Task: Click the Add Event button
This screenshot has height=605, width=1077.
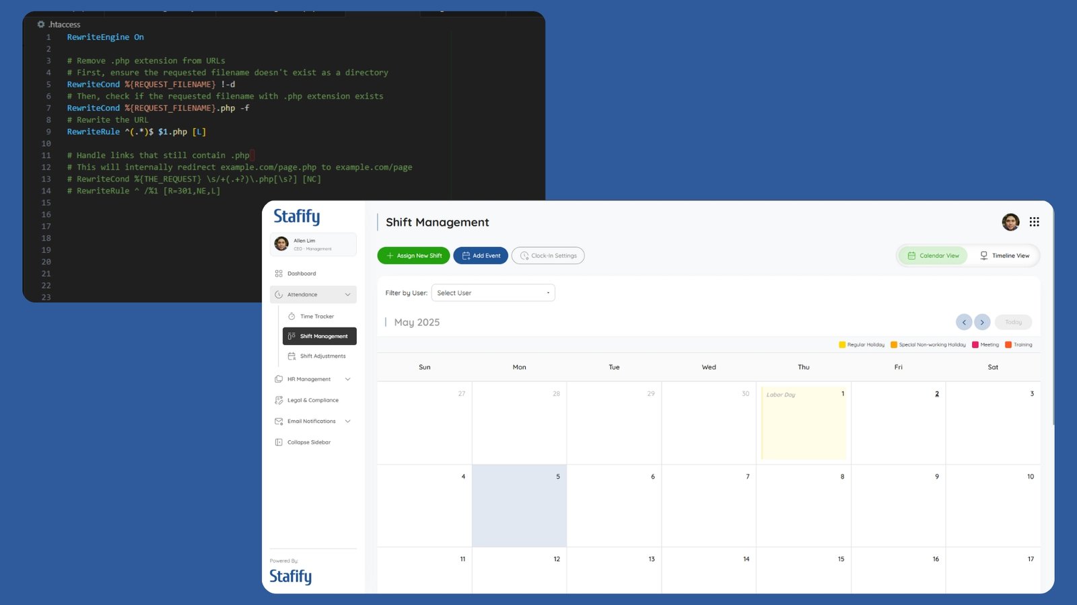Action: click(x=481, y=255)
